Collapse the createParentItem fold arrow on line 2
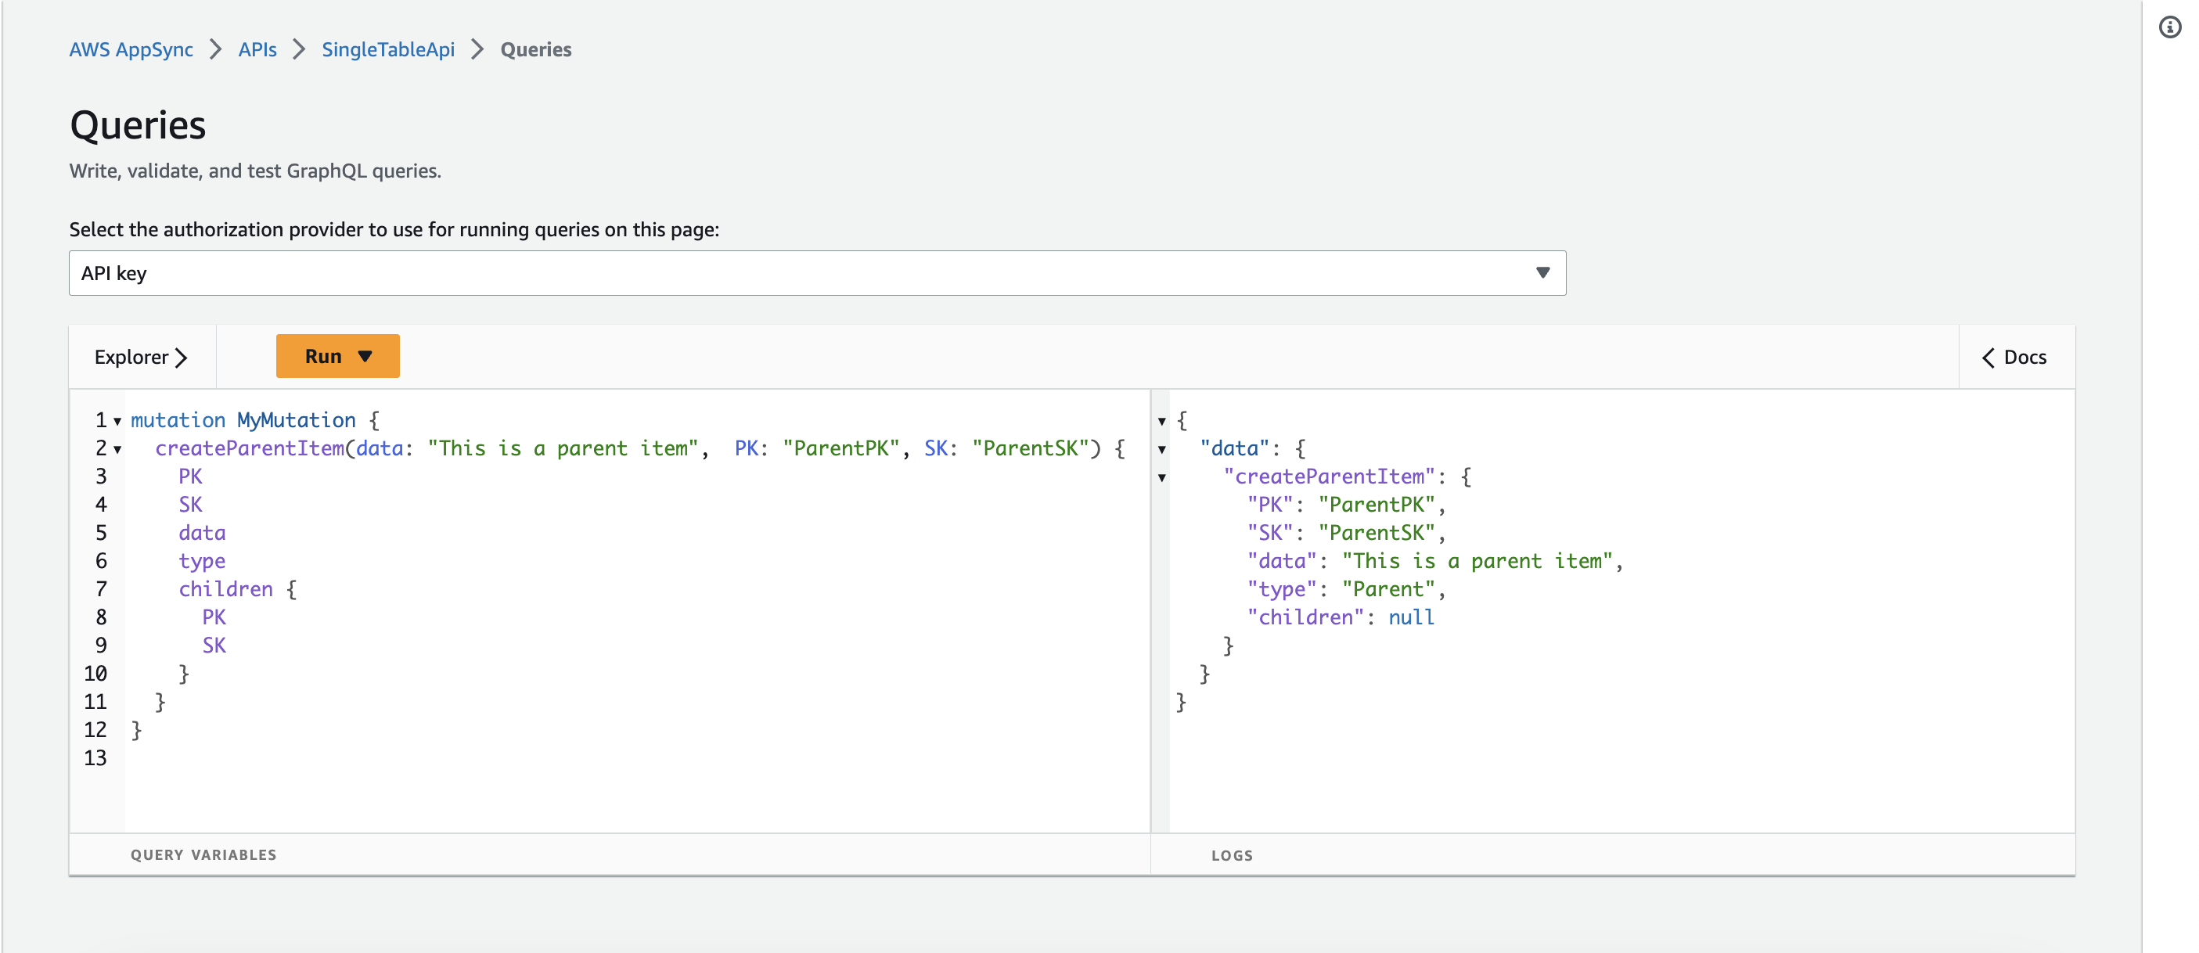The image size is (2199, 953). [x=118, y=450]
